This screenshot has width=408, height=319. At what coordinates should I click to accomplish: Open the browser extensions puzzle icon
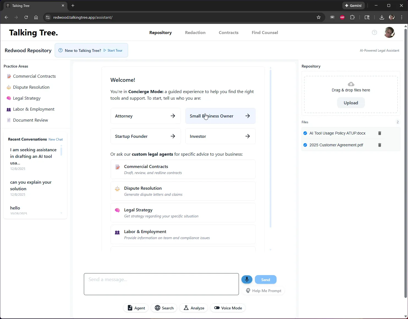click(352, 17)
